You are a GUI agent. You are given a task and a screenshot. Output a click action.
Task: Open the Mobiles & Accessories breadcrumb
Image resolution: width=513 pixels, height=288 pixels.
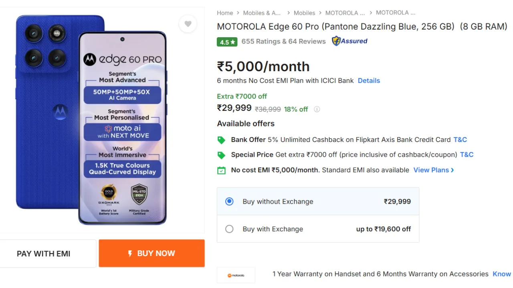pyautogui.click(x=262, y=13)
